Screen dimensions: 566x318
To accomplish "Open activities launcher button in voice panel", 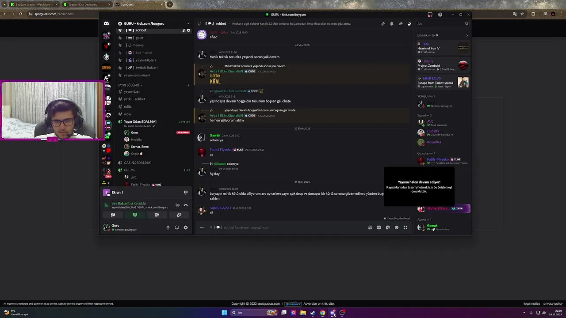I will [x=157, y=215].
